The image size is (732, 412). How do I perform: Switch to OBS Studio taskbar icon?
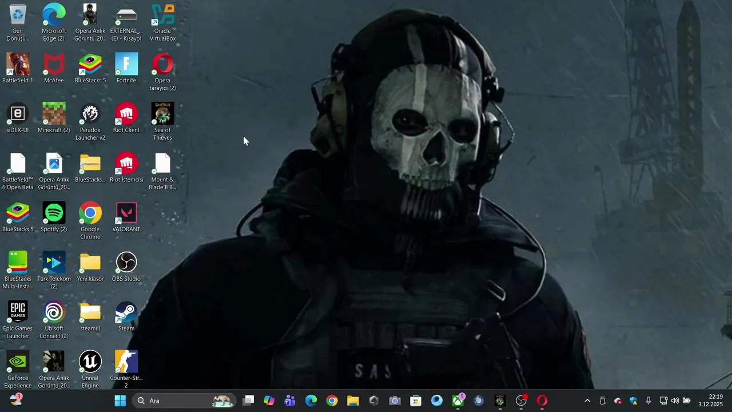coord(521,401)
